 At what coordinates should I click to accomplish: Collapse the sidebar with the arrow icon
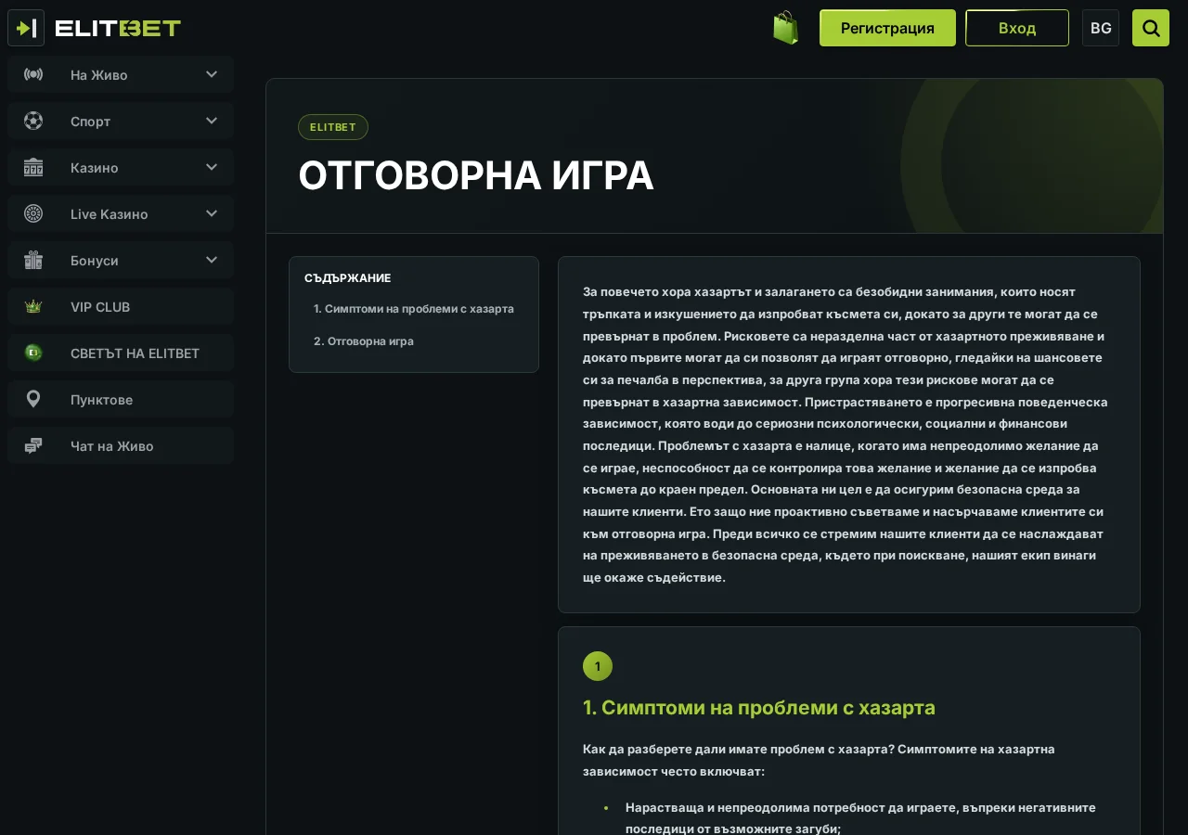pyautogui.click(x=26, y=28)
